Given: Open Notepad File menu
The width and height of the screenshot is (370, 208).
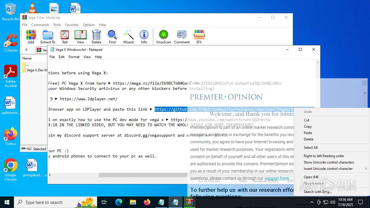Looking at the screenshot, I should [x=52, y=57].
